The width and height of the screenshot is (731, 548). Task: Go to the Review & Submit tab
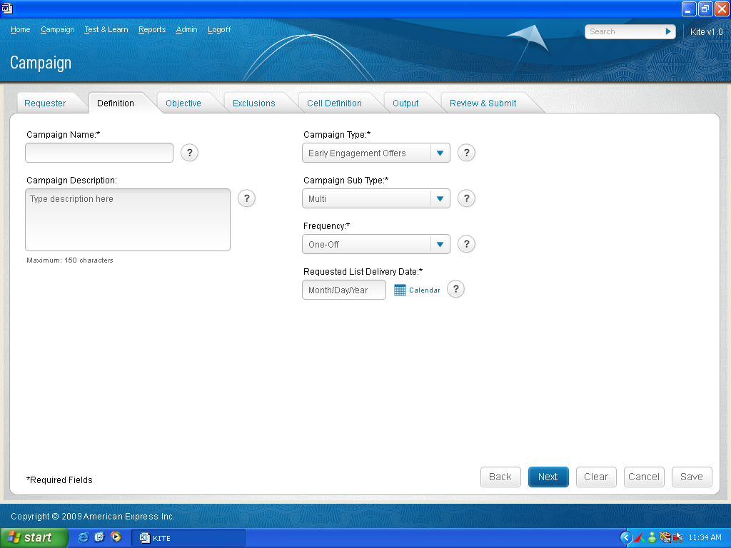point(483,103)
